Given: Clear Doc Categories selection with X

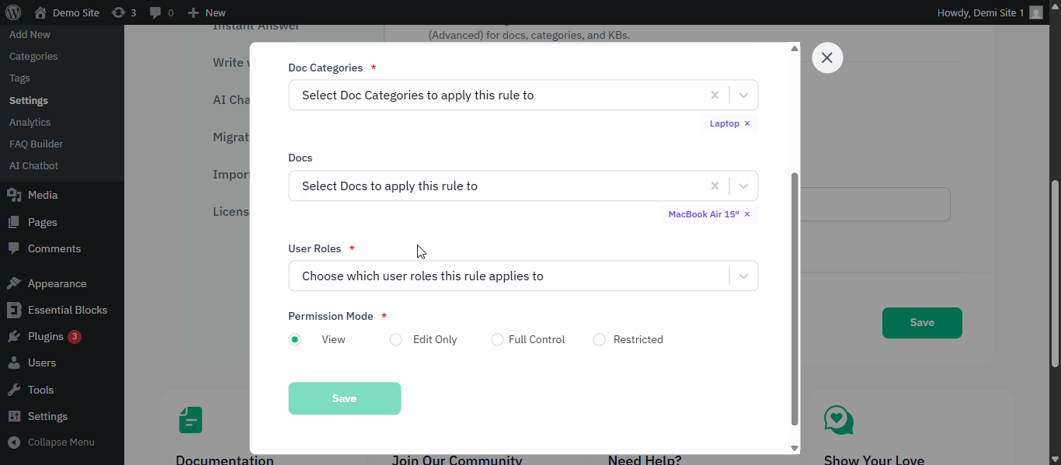Looking at the screenshot, I should pyautogui.click(x=715, y=95).
